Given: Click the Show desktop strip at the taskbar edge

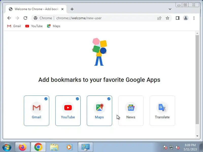Looking at the screenshot, I should click(201, 147).
